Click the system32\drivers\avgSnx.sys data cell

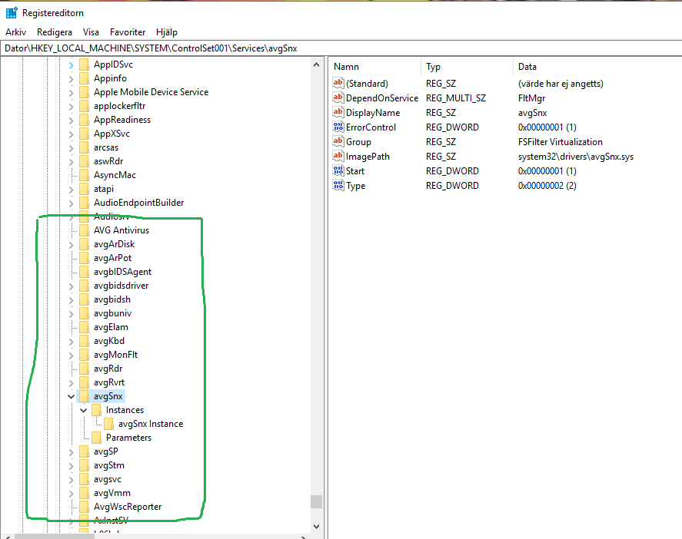point(575,157)
